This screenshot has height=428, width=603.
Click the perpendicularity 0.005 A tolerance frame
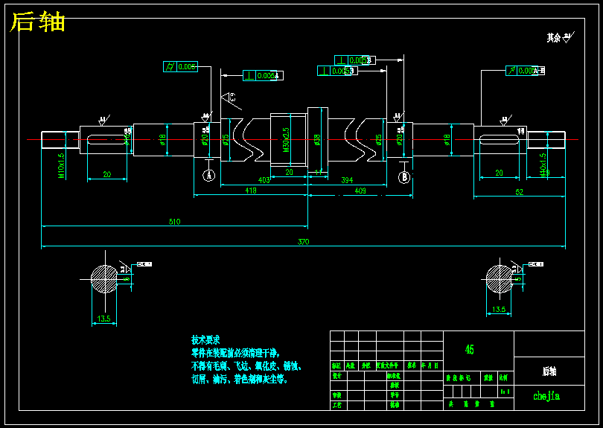[x=263, y=76]
